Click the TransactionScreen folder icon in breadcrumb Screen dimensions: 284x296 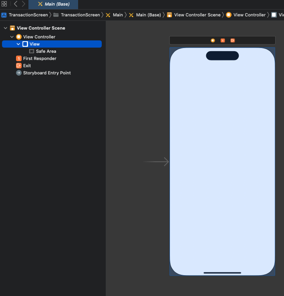click(56, 15)
